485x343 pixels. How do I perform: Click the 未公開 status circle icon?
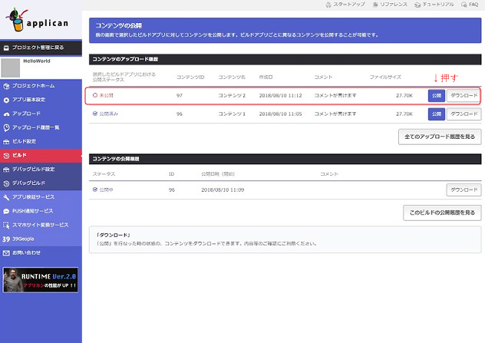click(x=95, y=95)
